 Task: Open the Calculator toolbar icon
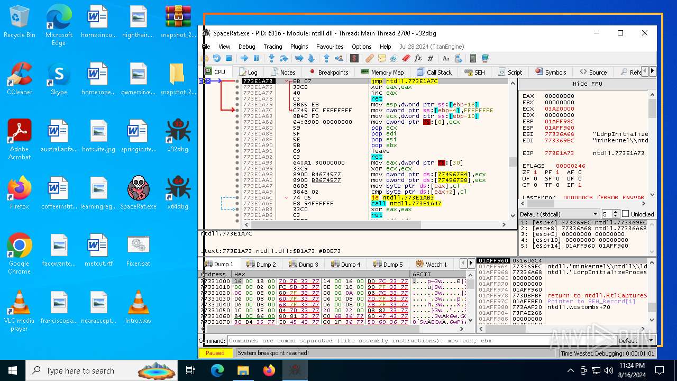[473, 58]
